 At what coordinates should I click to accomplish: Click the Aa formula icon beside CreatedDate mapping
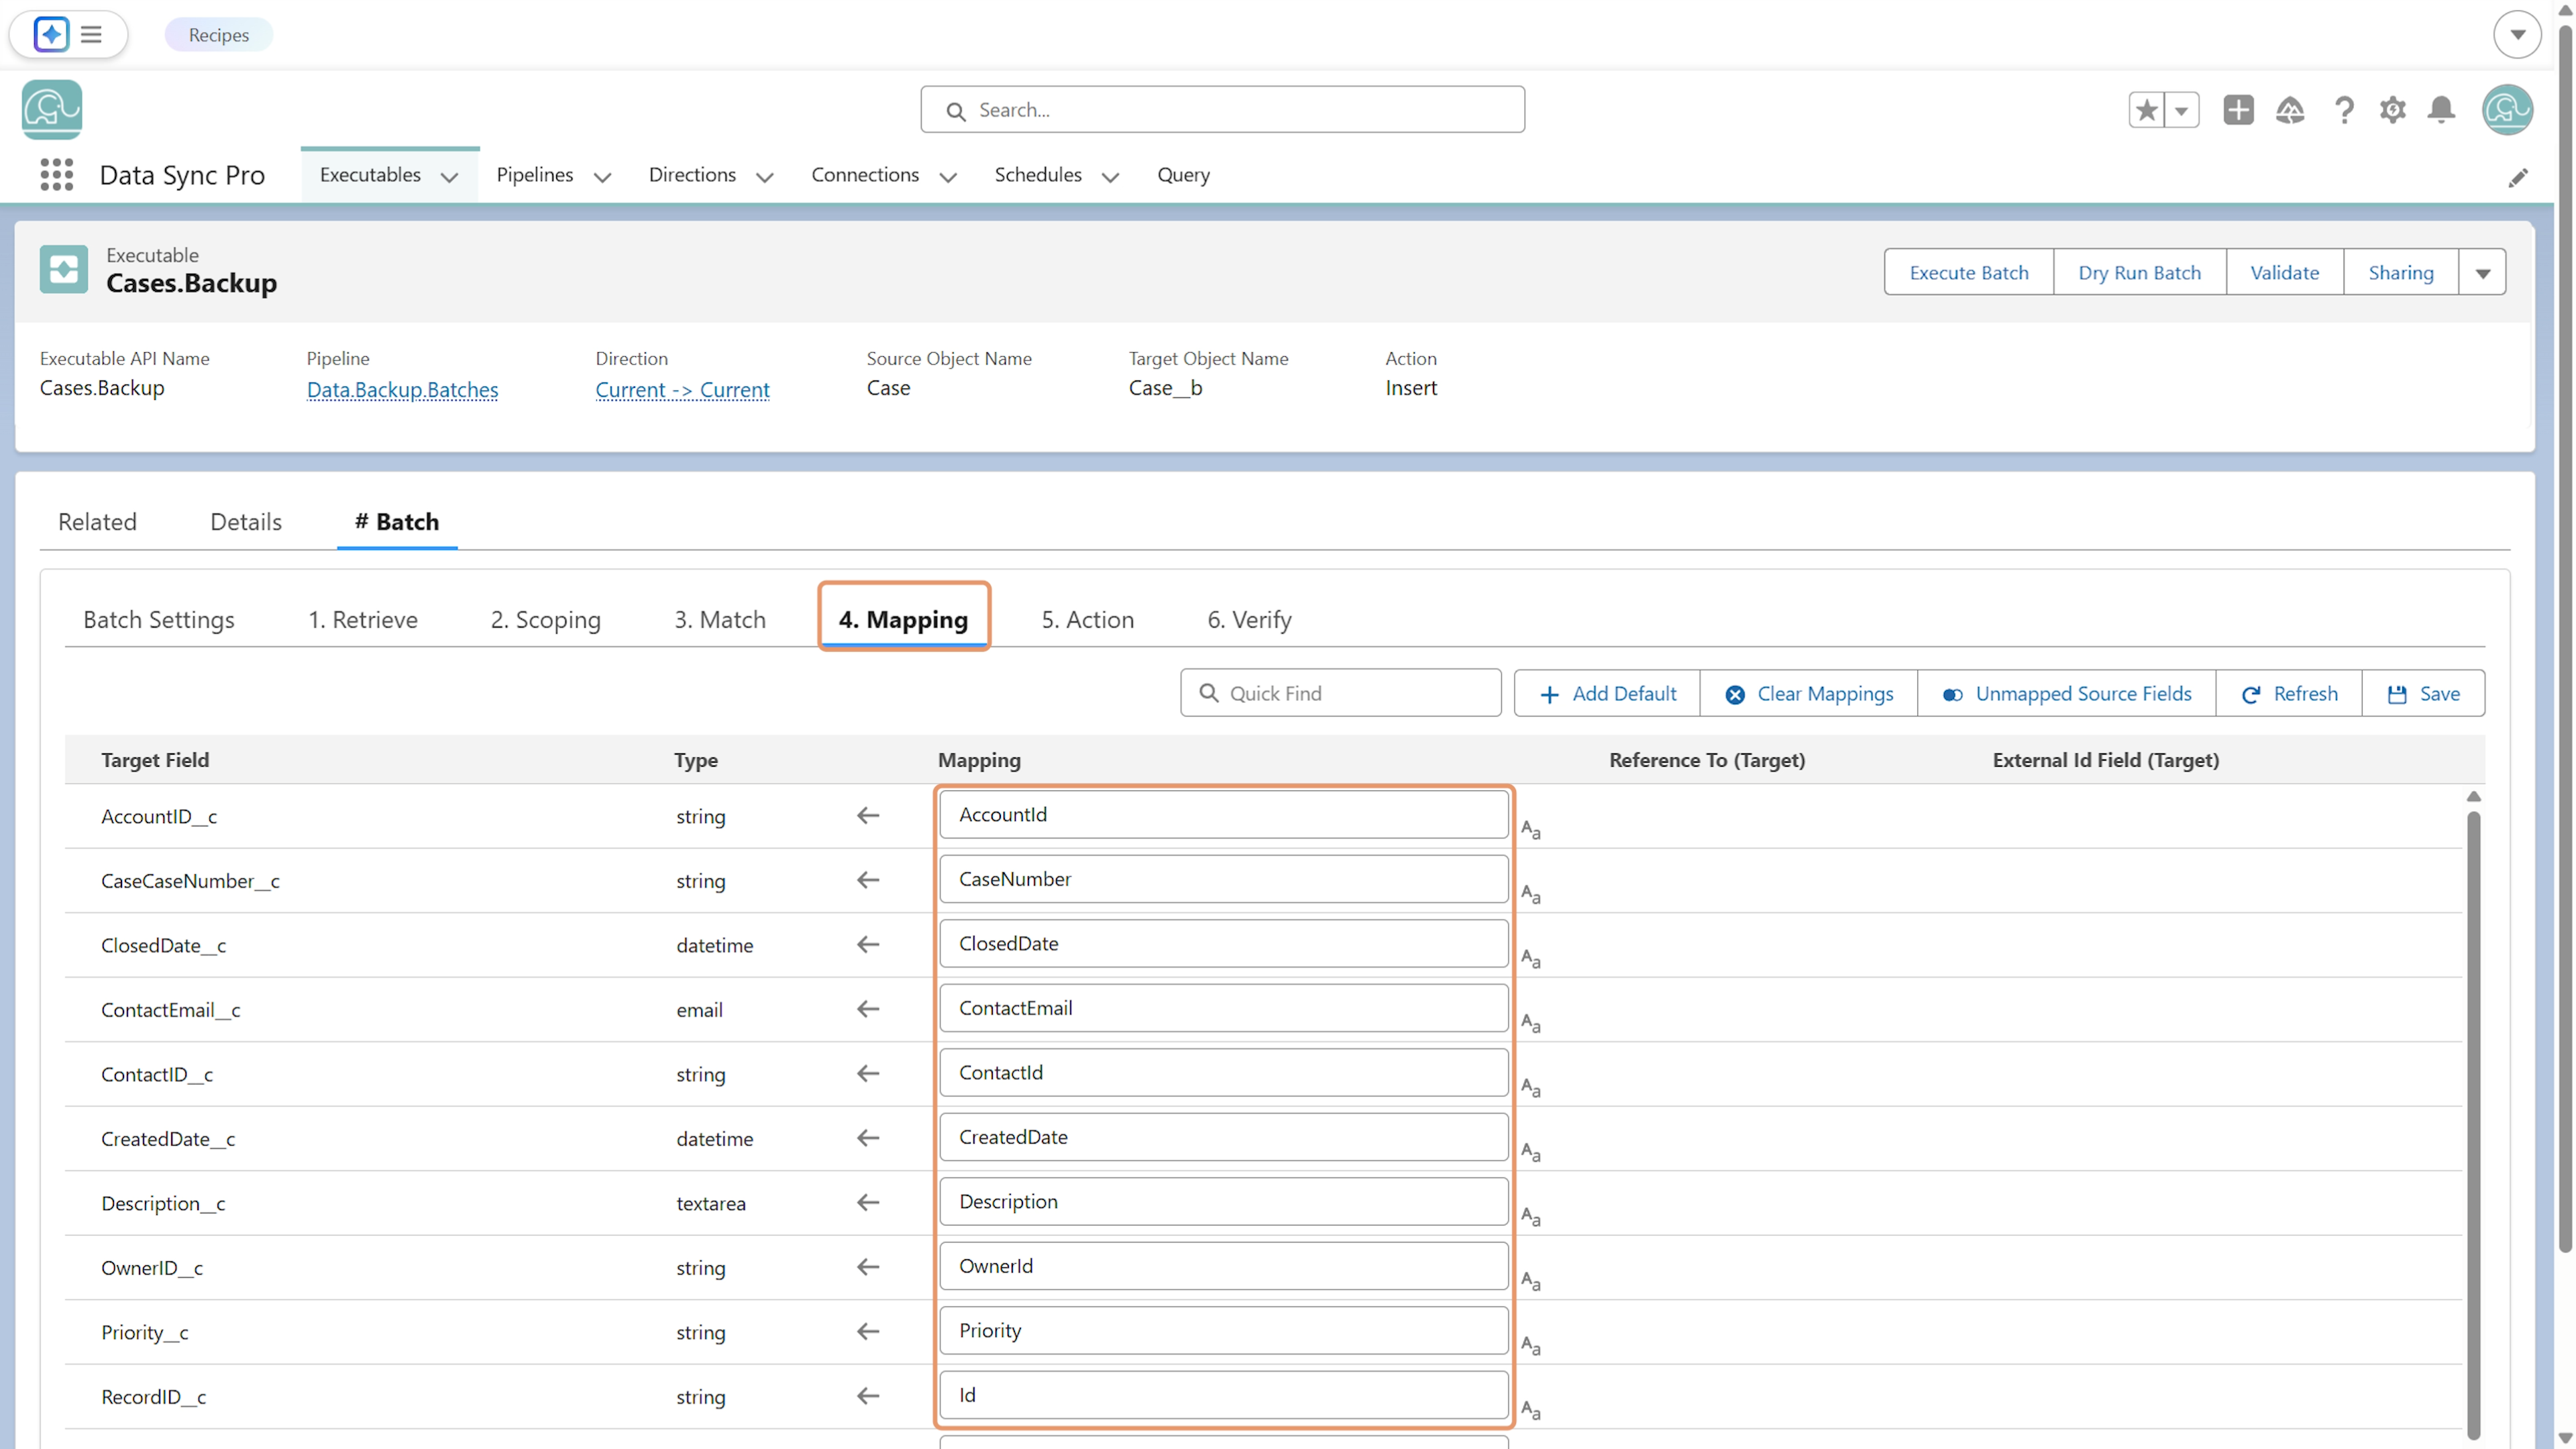click(x=1531, y=1152)
